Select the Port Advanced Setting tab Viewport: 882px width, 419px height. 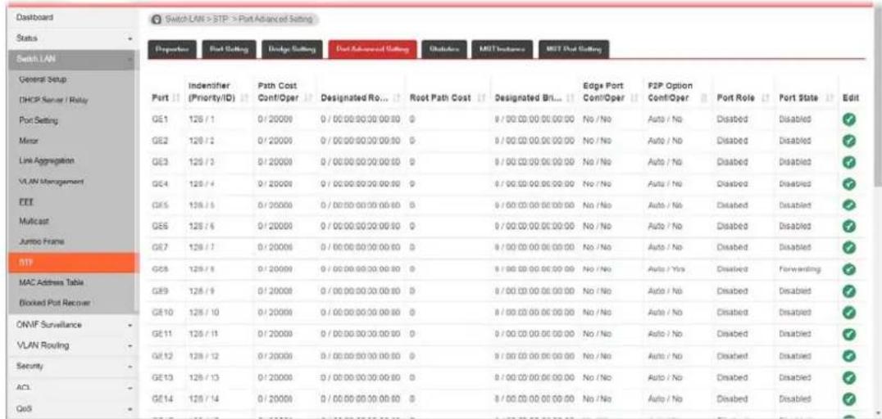pyautogui.click(x=372, y=49)
